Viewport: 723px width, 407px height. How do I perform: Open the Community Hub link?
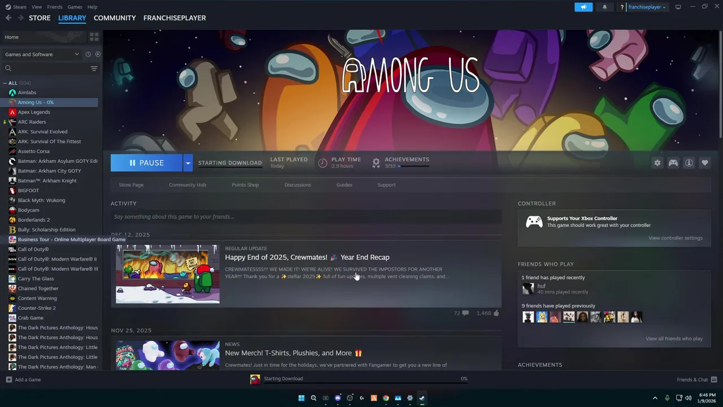[188, 185]
